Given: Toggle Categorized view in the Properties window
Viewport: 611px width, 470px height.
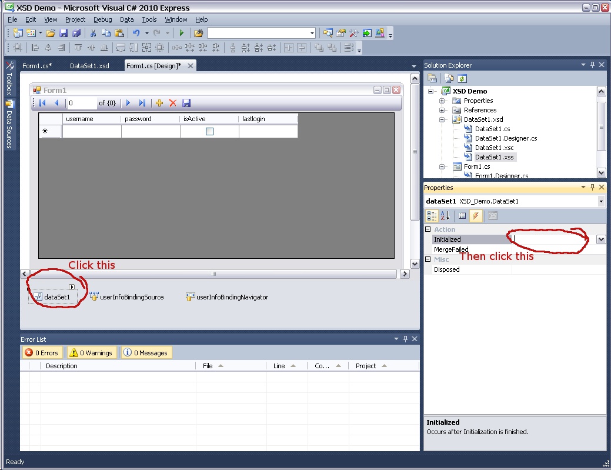Looking at the screenshot, I should click(x=432, y=215).
